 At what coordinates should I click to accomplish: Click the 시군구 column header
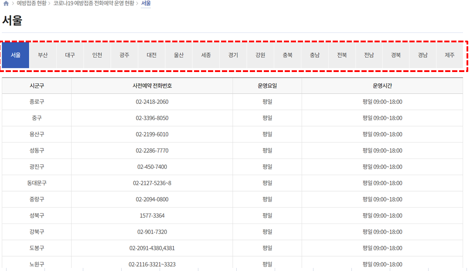37,86
